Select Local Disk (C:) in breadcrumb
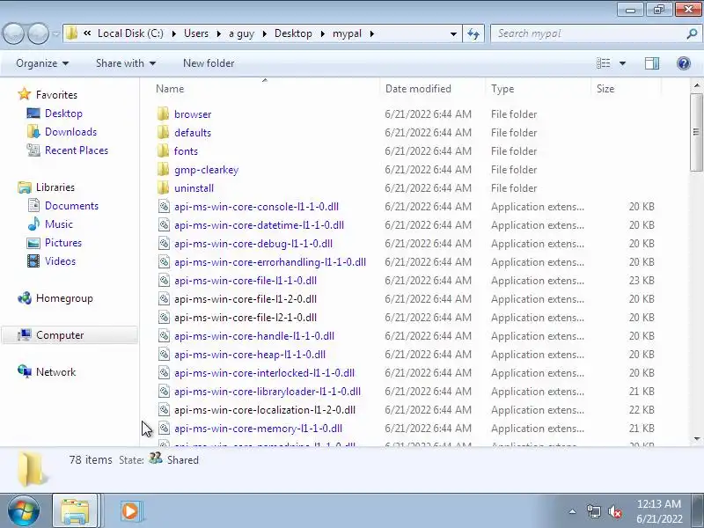704x528 pixels. coord(130,33)
